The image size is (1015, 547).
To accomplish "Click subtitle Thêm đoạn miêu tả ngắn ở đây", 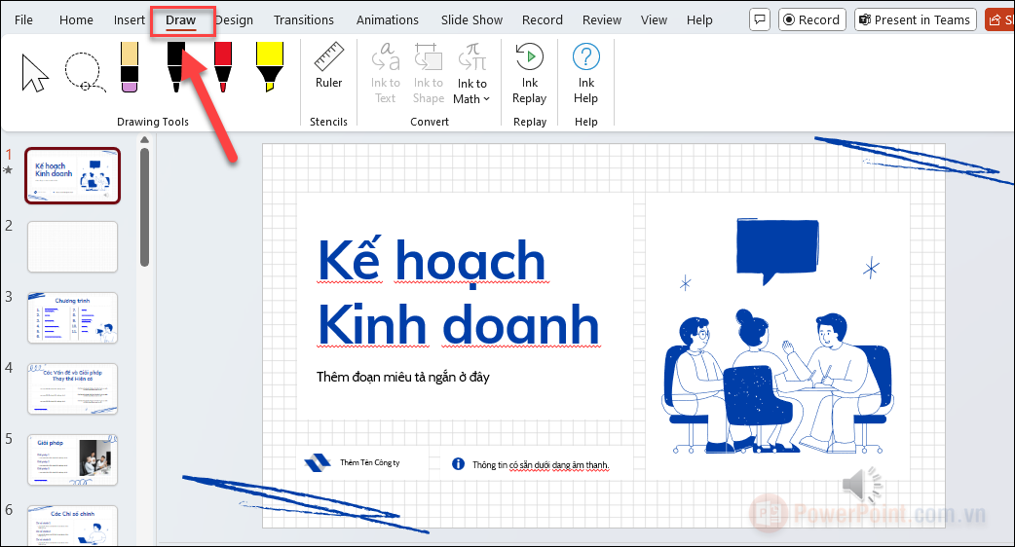I will click(x=402, y=377).
